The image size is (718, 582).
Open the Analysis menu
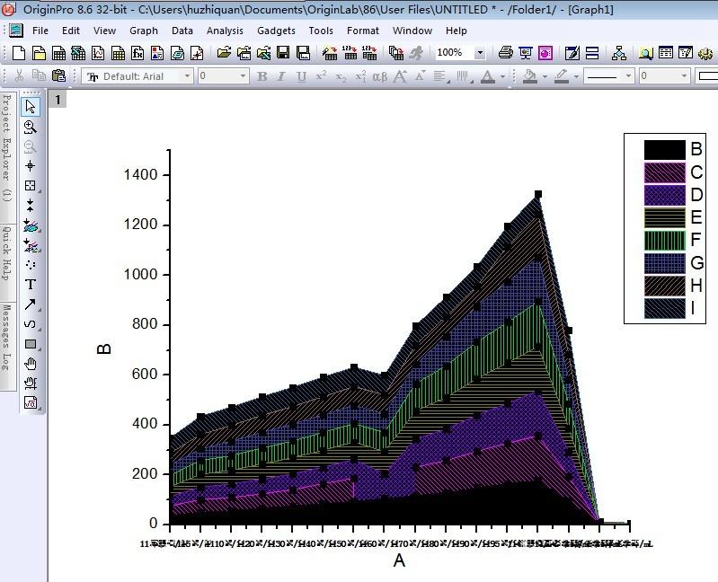pos(225,31)
